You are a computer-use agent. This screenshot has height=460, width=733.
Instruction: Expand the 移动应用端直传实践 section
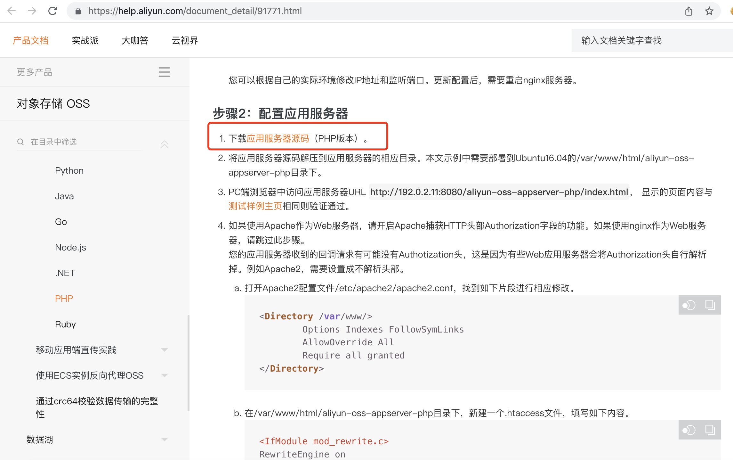(164, 350)
